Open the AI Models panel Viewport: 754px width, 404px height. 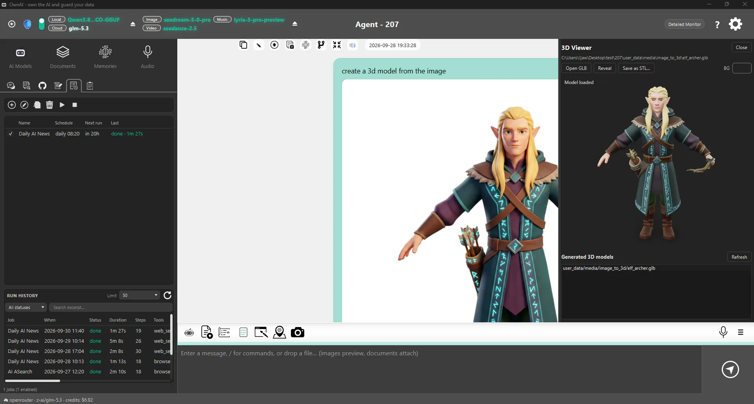(20, 58)
